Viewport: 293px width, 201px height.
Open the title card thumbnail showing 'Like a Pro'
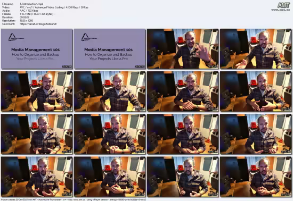(x=110, y=49)
